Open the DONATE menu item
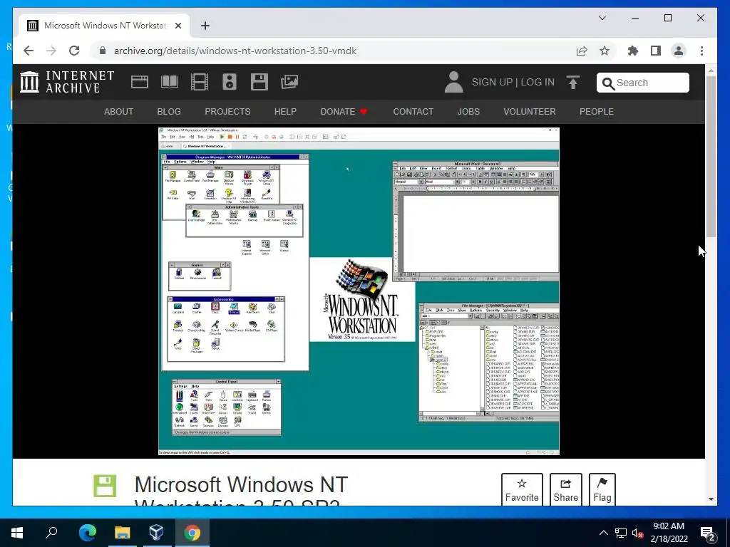 coord(344,112)
